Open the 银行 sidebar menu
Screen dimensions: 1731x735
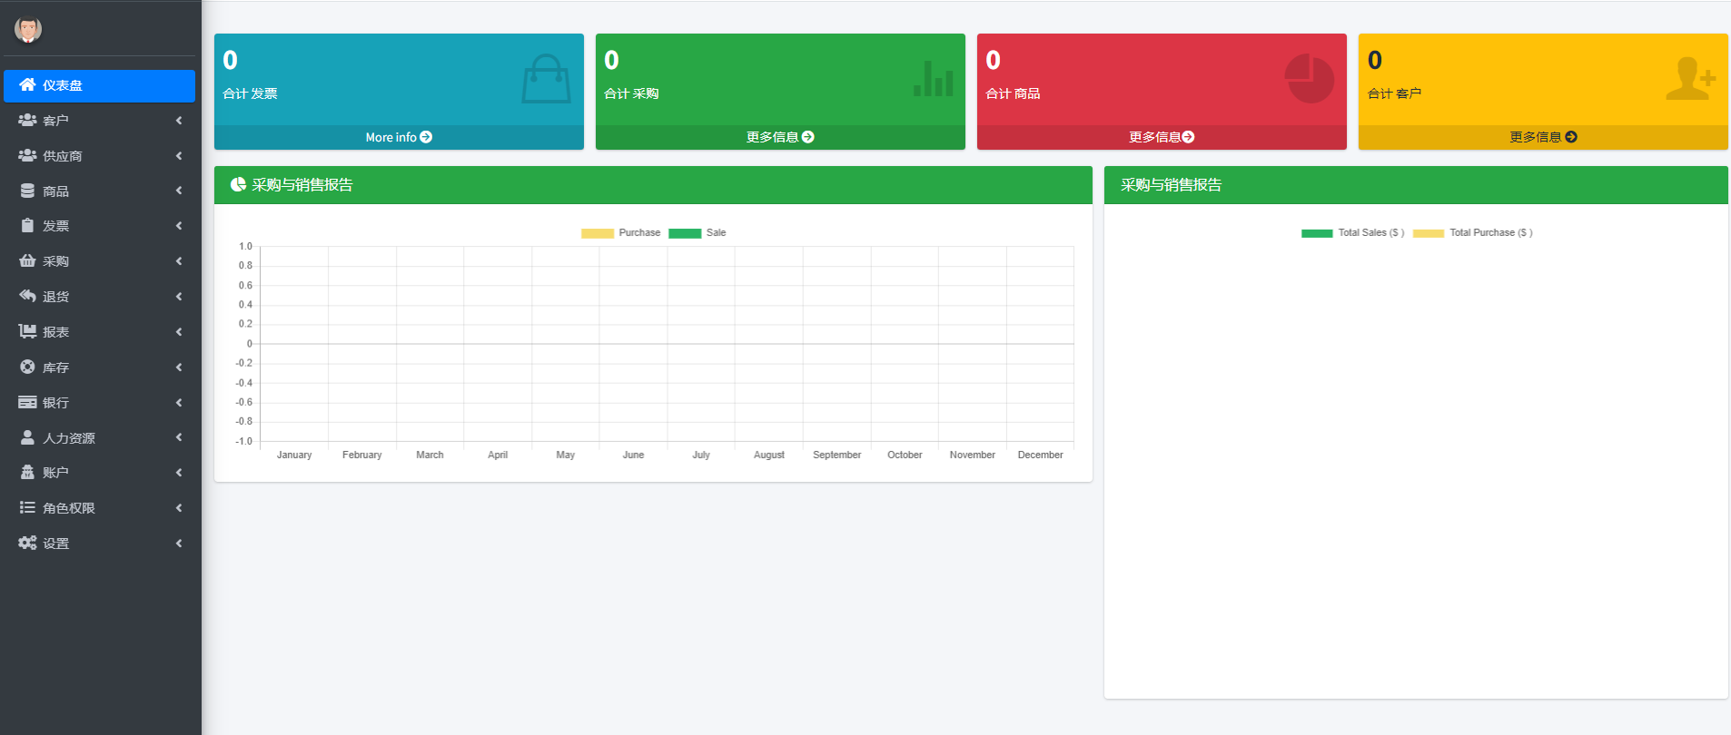[x=55, y=403]
